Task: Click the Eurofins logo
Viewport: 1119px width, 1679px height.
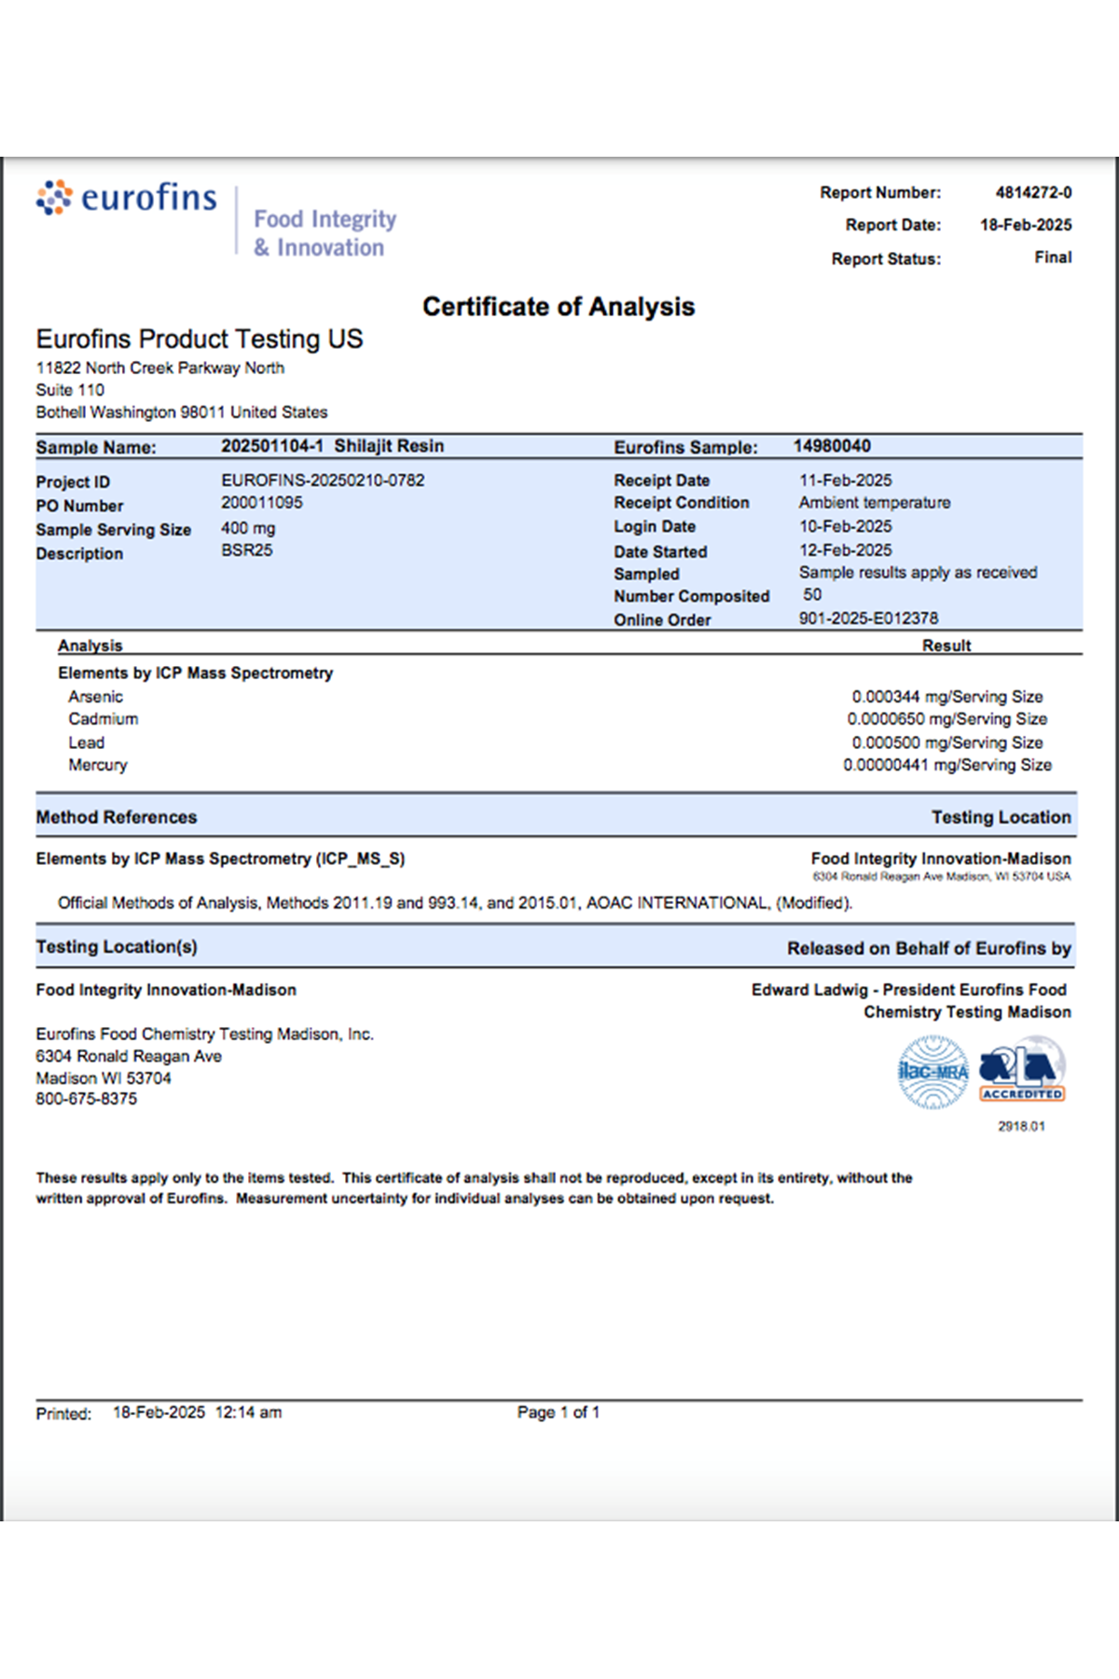Action: point(127,199)
